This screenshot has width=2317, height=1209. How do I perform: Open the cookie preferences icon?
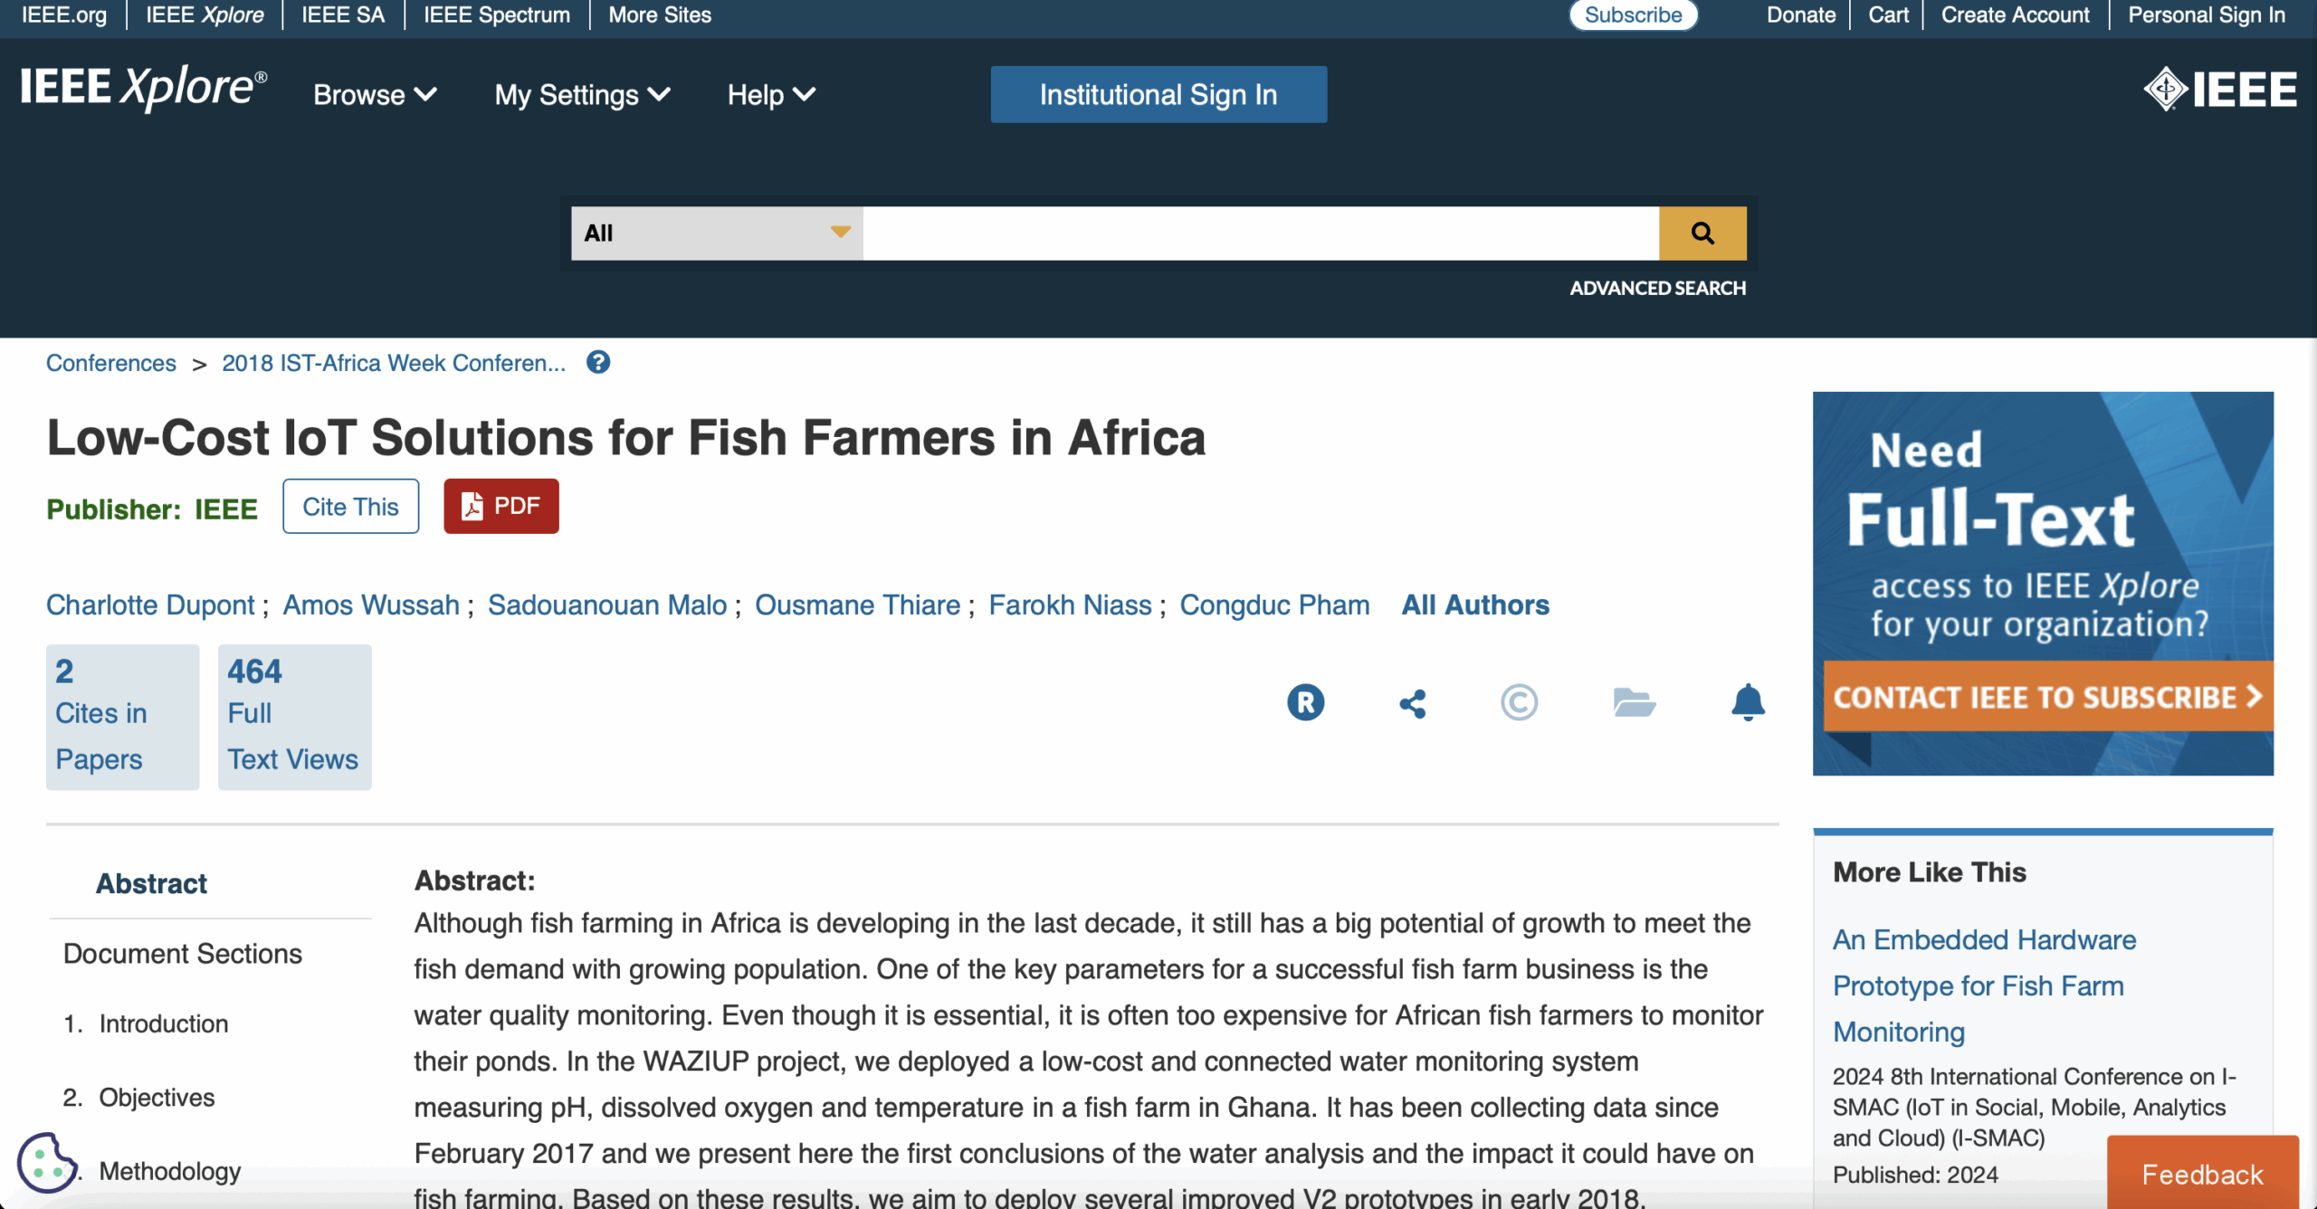[46, 1162]
